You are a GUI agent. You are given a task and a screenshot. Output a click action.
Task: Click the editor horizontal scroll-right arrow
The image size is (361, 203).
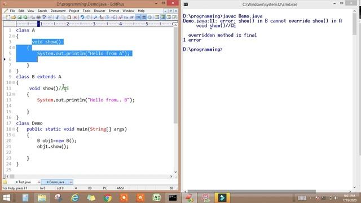click(x=171, y=176)
